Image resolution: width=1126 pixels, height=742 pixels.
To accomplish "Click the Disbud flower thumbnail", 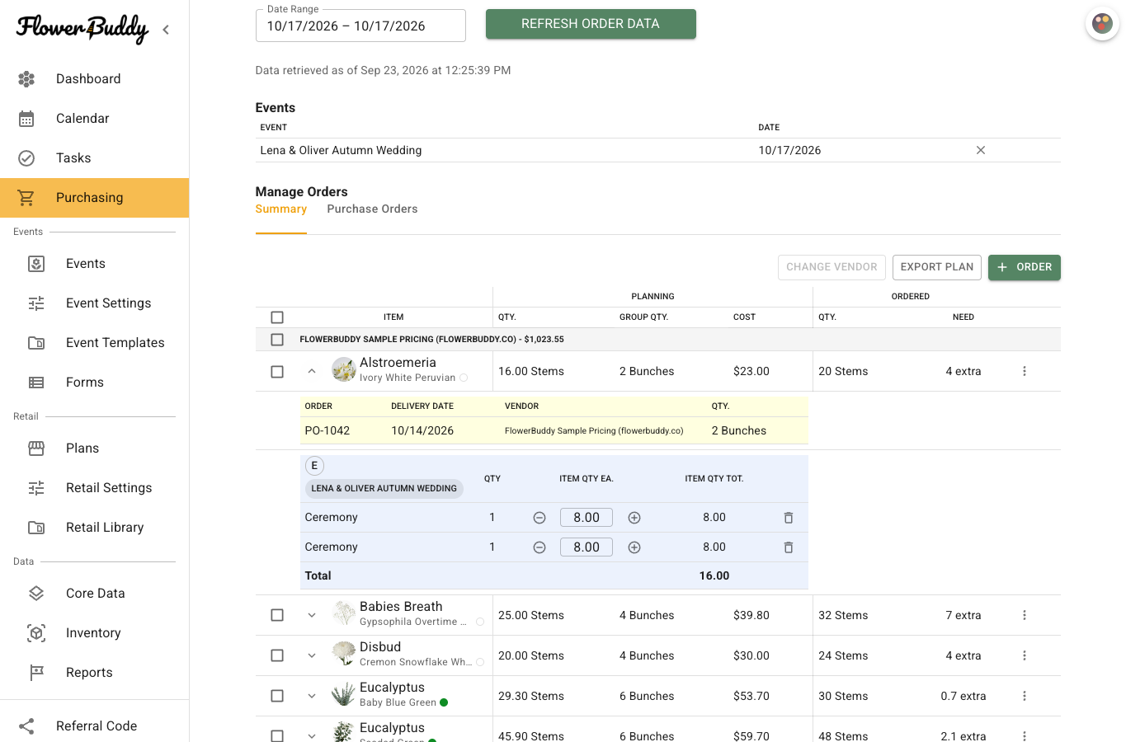I will pos(344,655).
